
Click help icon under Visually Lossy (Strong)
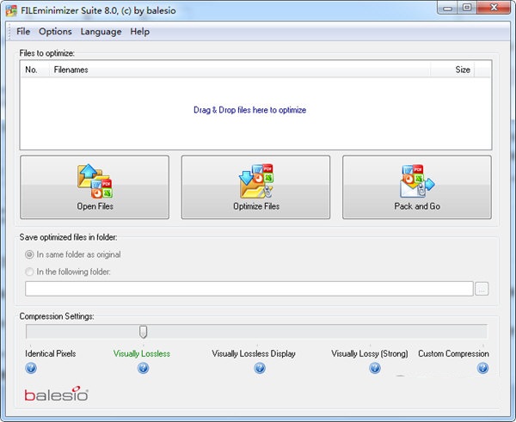pyautogui.click(x=375, y=368)
